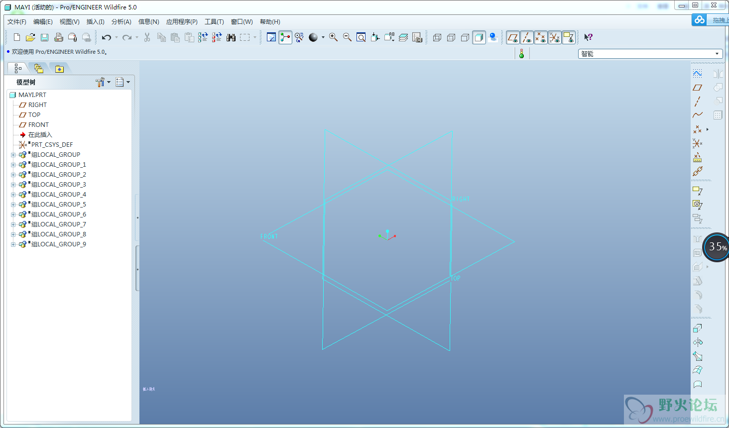Create a new file with the New icon
Image resolution: width=729 pixels, height=428 pixels.
[x=17, y=37]
